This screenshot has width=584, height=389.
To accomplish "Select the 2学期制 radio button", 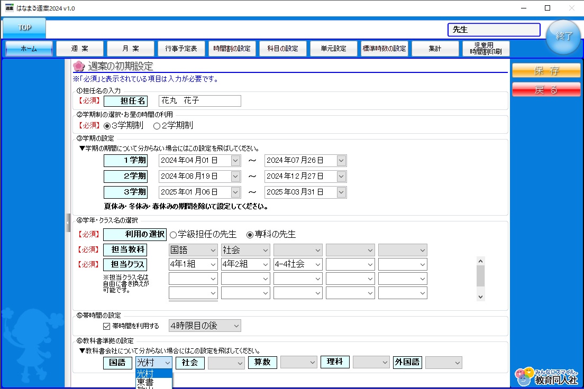I will (x=157, y=126).
